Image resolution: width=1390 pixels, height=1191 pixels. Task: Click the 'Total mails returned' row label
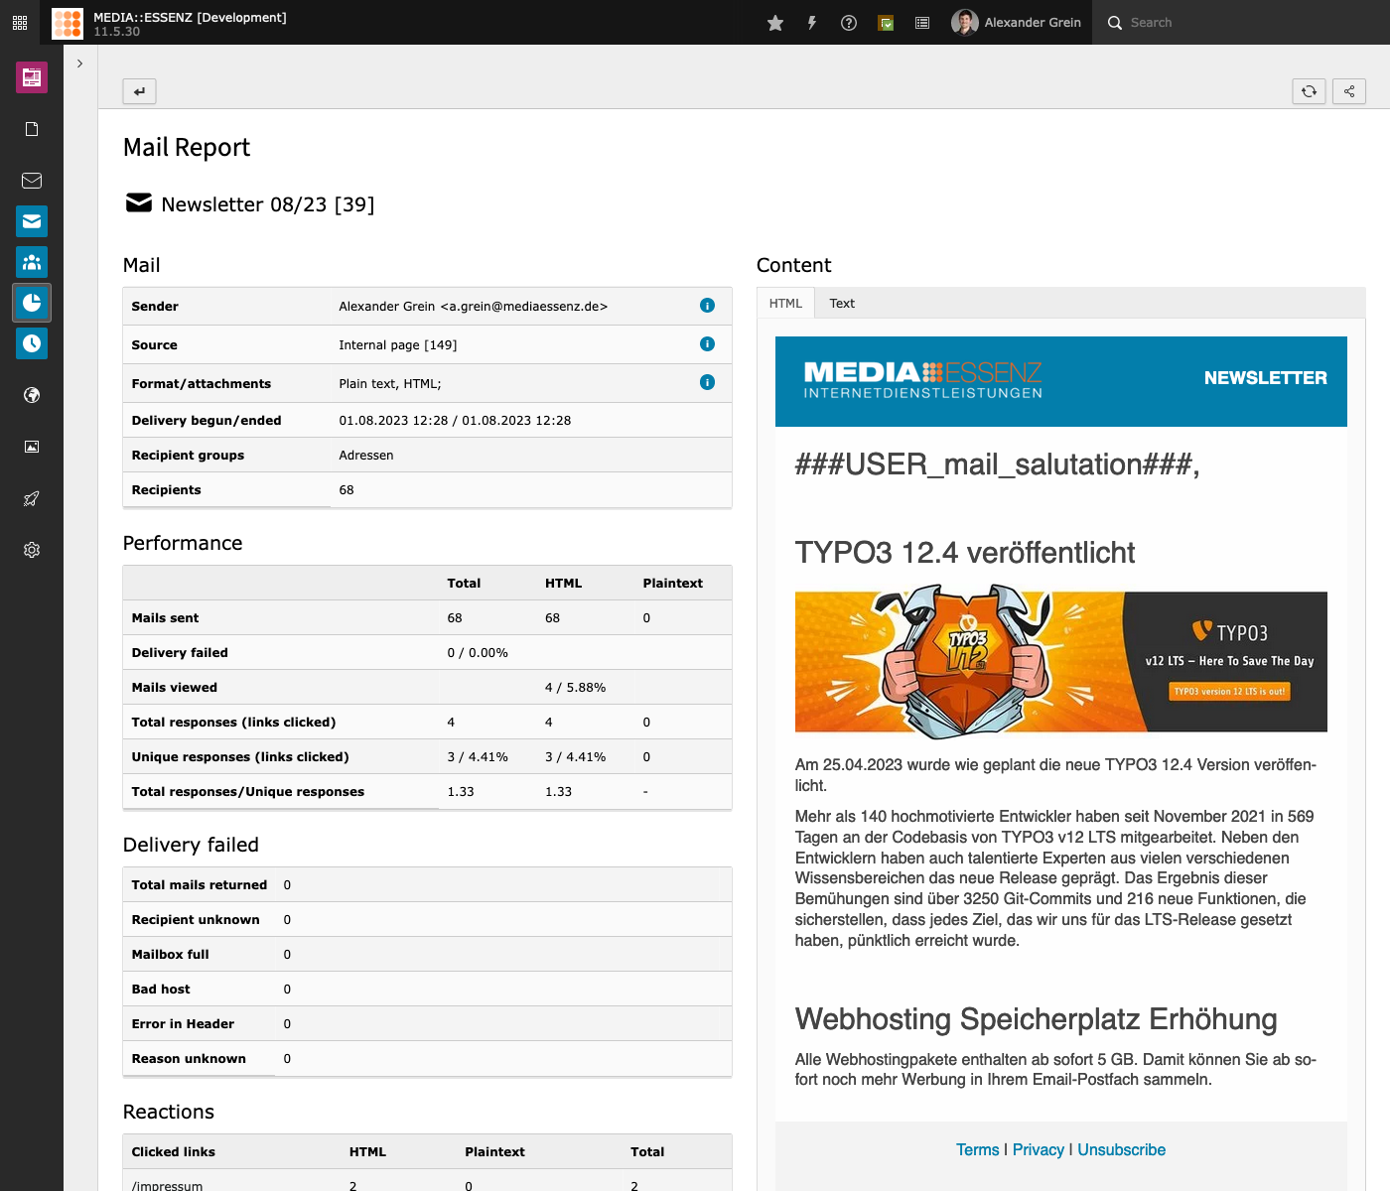tap(200, 885)
